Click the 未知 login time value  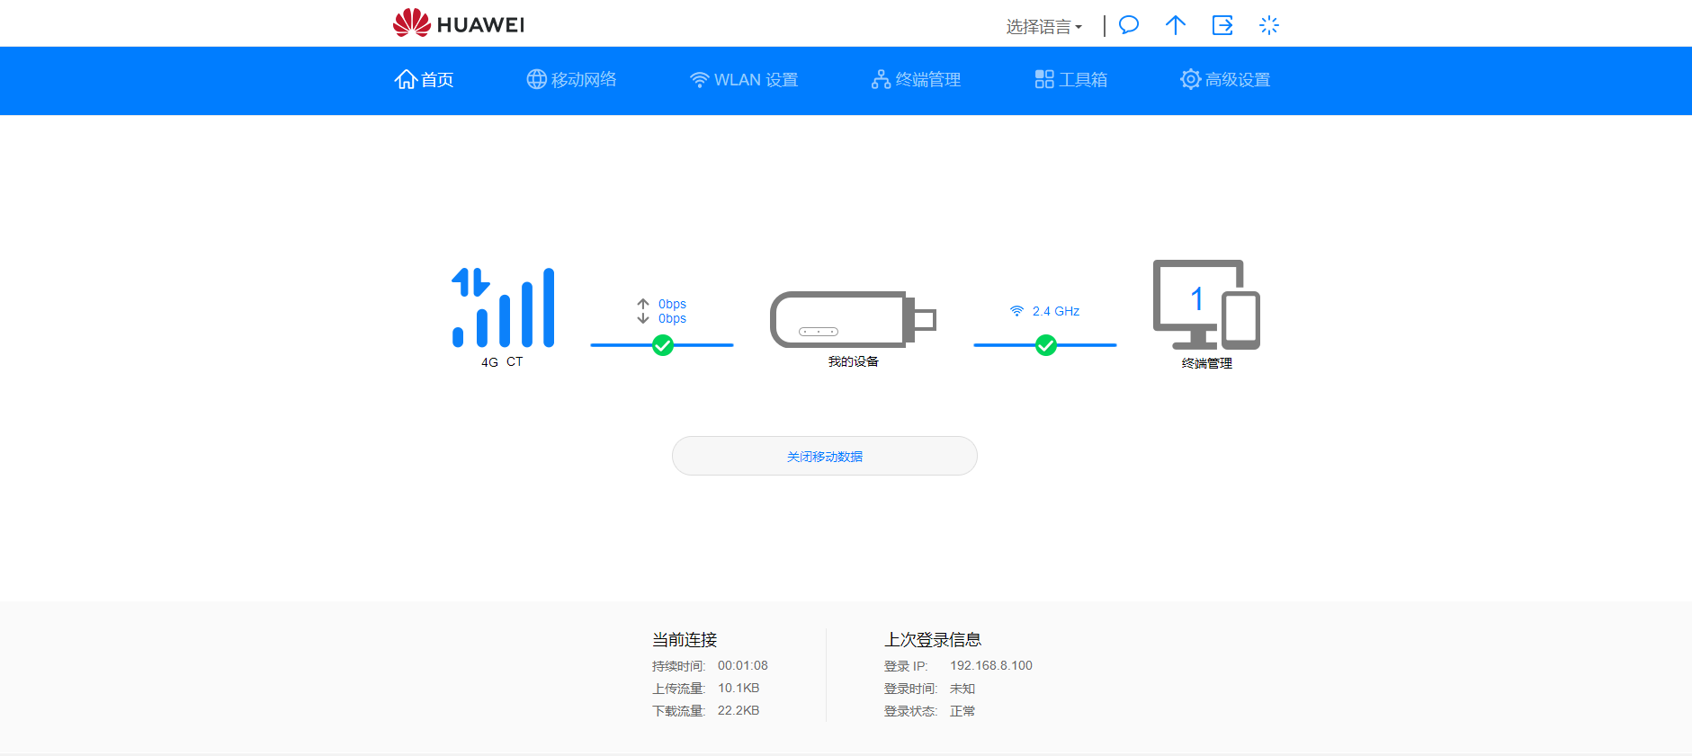point(962,689)
